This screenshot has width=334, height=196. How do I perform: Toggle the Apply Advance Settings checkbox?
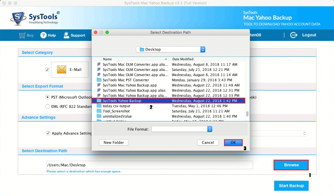[x=48, y=133]
